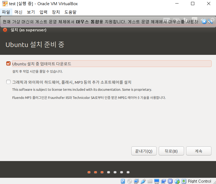Open the 파일 menu
Image resolution: width=216 pixels, height=184 pixels.
(6, 12)
